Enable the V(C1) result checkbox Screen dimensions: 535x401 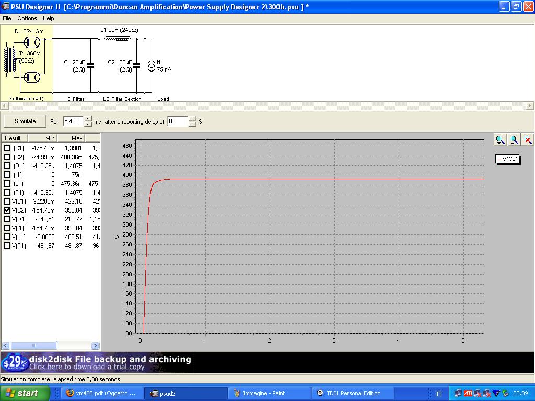point(7,201)
